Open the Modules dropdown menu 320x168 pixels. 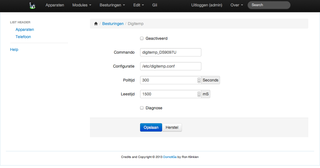coord(82,5)
